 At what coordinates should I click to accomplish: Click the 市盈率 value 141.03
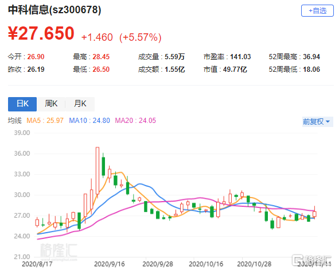click(240, 57)
